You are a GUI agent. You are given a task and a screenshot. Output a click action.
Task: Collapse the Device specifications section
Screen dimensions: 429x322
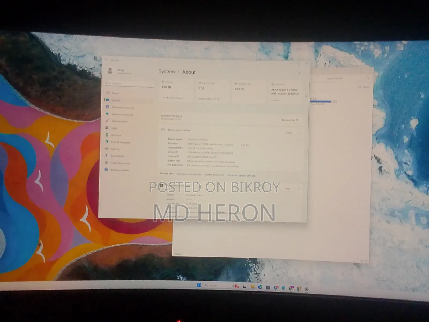click(300, 133)
